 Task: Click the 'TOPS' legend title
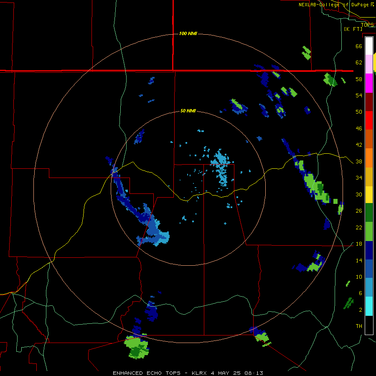click(367, 25)
